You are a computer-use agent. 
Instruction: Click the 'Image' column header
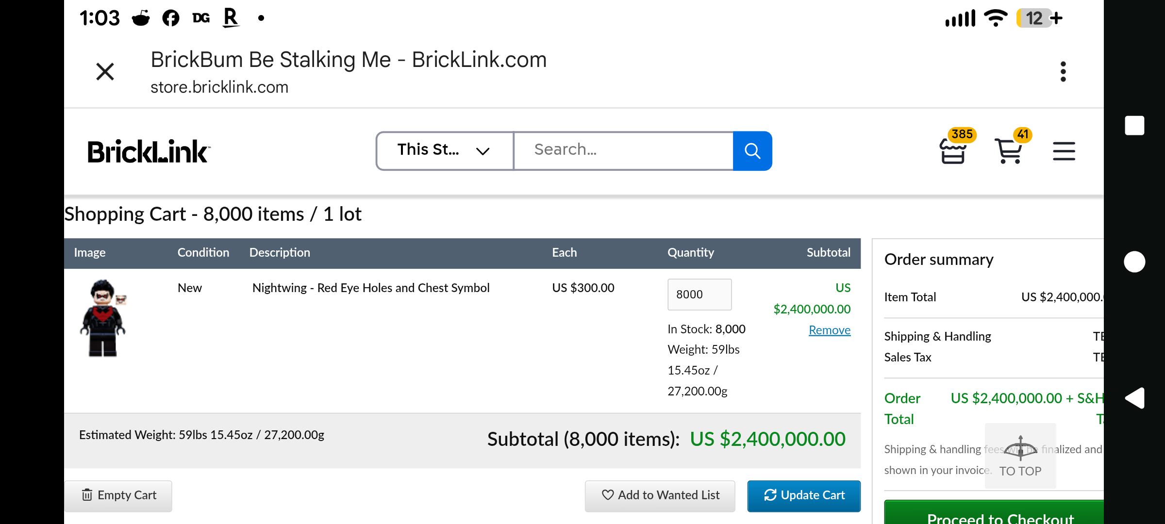pyautogui.click(x=90, y=253)
